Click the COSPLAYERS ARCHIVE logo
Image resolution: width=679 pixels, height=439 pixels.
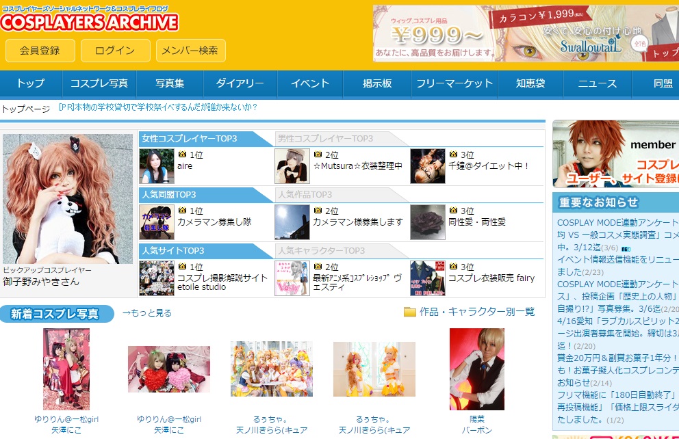89,22
